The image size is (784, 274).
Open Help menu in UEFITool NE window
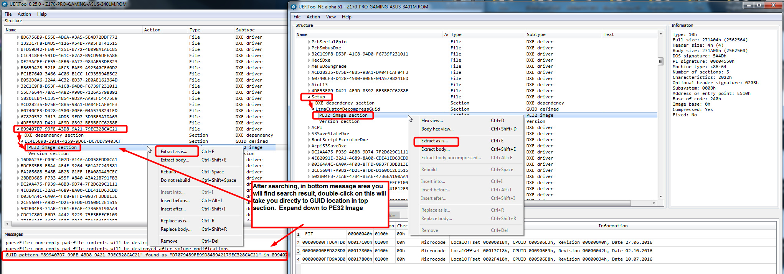click(x=347, y=17)
